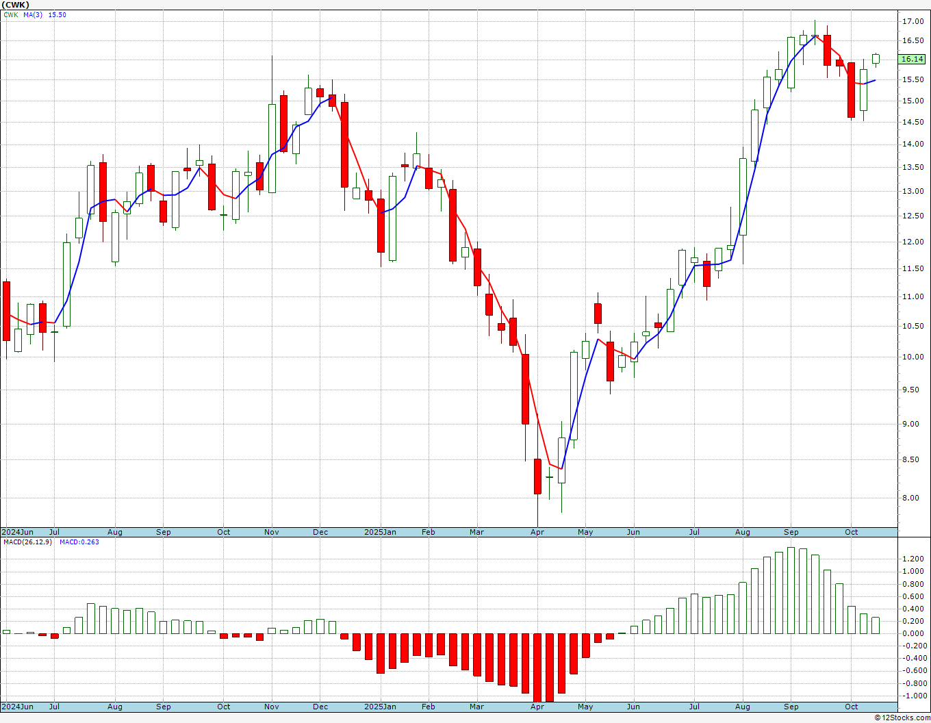This screenshot has width=931, height=723.
Task: Click 2025Jan on the price chart time axis
Action: pos(380,532)
